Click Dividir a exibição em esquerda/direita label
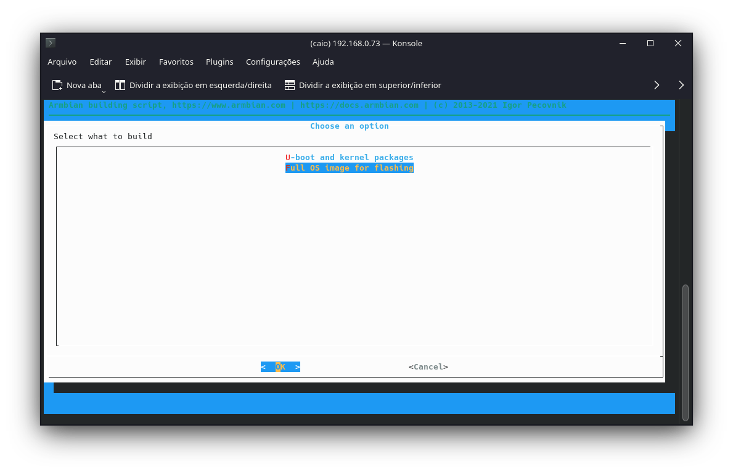 pyautogui.click(x=200, y=86)
